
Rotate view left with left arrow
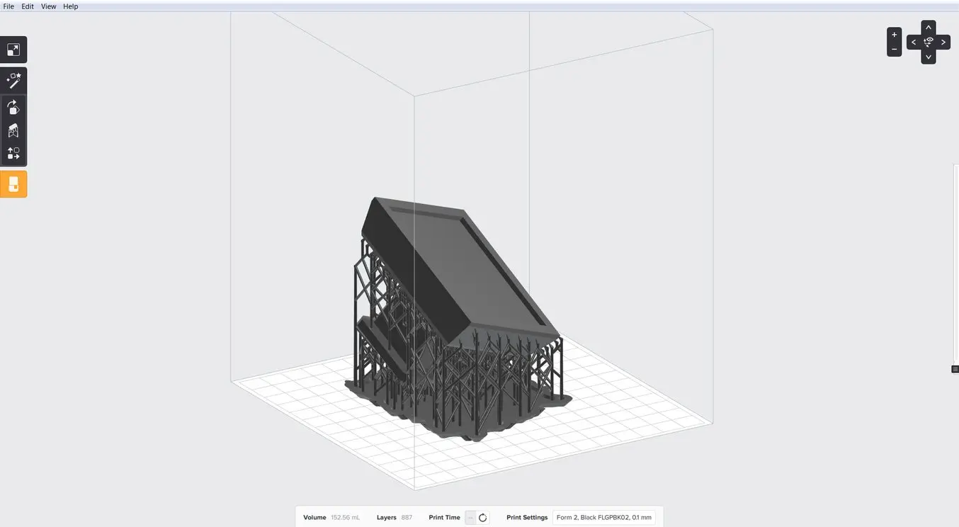coord(914,42)
